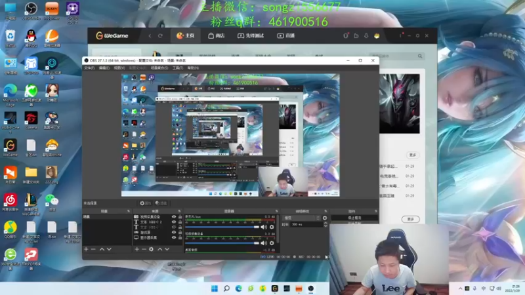Screen dimensions: 525x295
Task: Move the selected source up
Action: pos(159,249)
